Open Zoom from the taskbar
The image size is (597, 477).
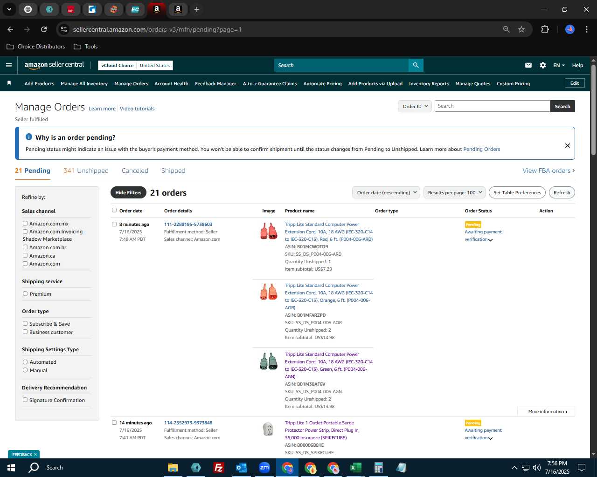pyautogui.click(x=264, y=468)
